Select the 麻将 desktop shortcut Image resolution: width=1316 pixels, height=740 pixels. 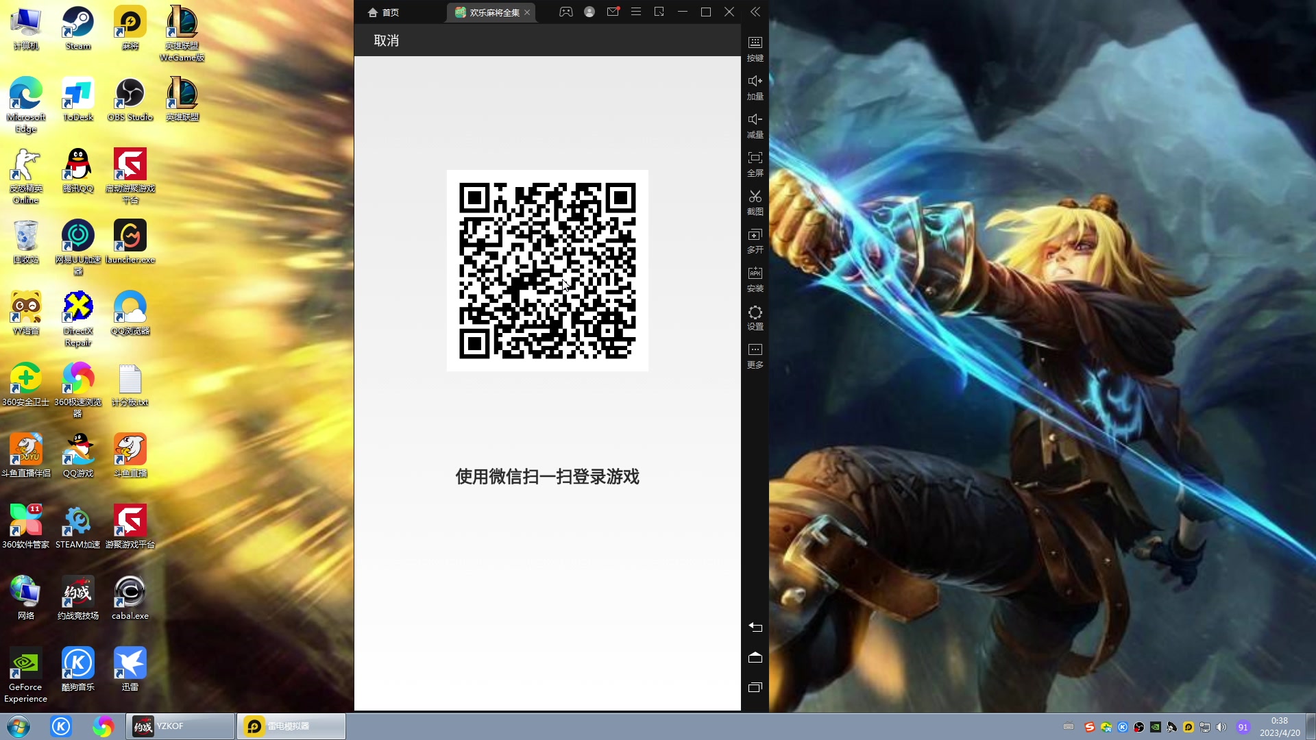pos(130,28)
